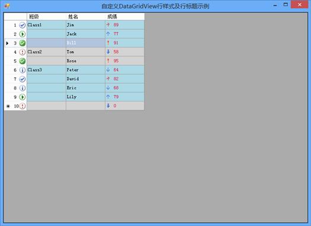The image size is (311, 226).
Task: Click the 班级 column header
Action: click(x=46, y=17)
